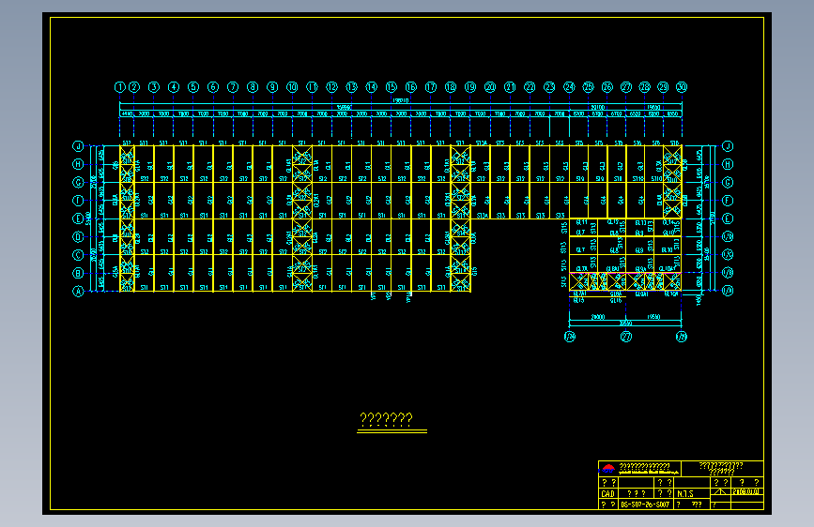Select grid axis bubble 30
The width and height of the screenshot is (814, 527).
coord(682,87)
